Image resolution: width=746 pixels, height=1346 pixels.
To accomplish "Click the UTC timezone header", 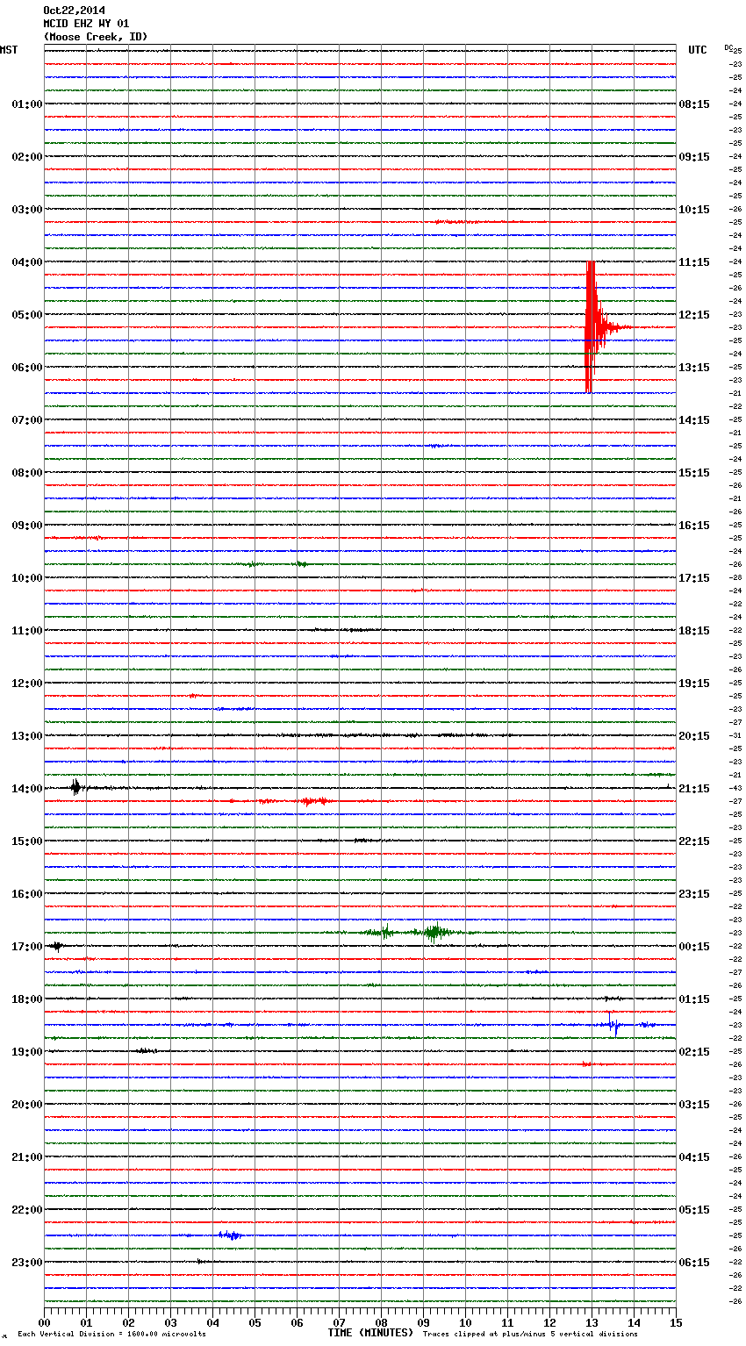I will 698,50.
